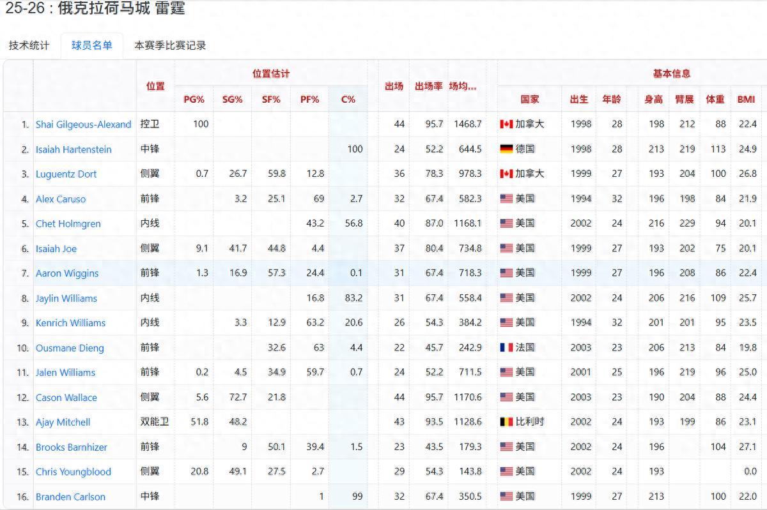The width and height of the screenshot is (767, 510).
Task: Click the Canada flag beside Luguentz Dort
Action: (506, 174)
